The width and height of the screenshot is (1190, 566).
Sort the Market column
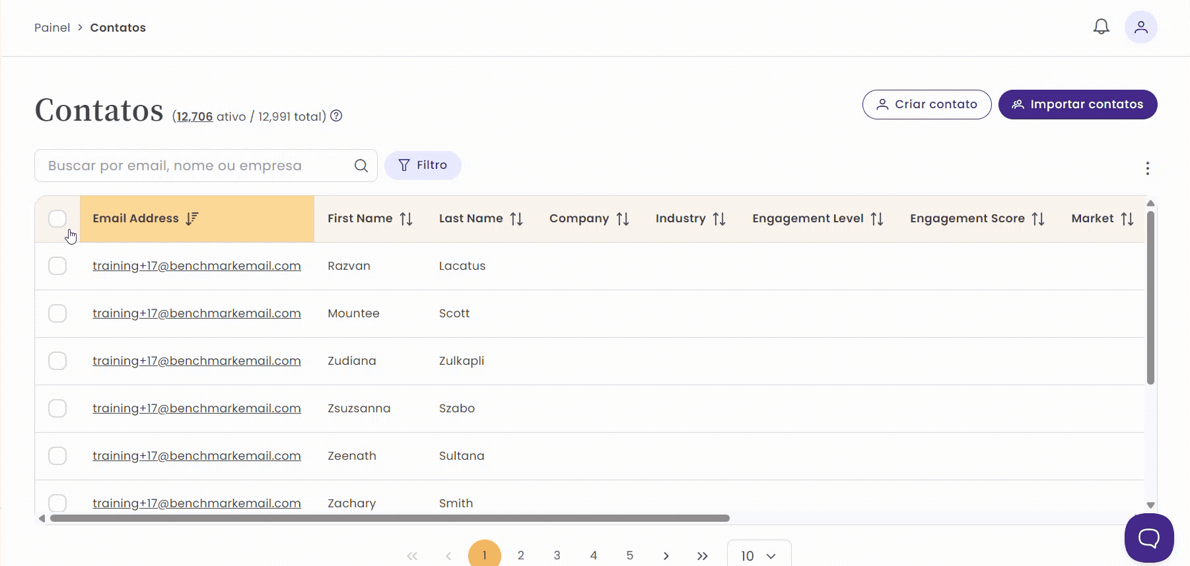[1127, 219]
